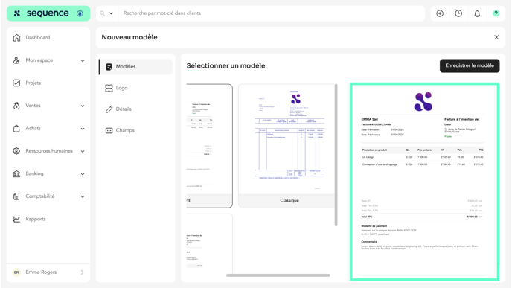Select the Classique template thumbnail

coord(287,140)
